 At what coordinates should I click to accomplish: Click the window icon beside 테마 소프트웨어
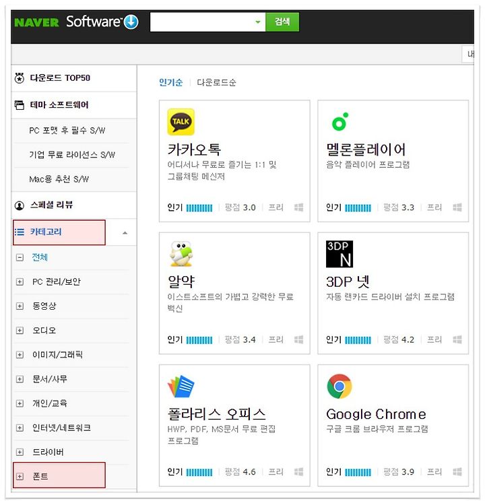click(x=20, y=105)
